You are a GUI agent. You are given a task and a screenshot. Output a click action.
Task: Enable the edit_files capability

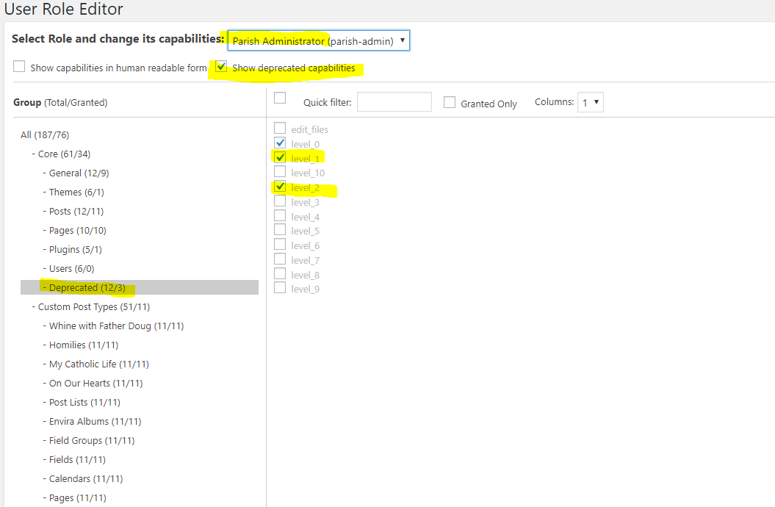pos(280,129)
